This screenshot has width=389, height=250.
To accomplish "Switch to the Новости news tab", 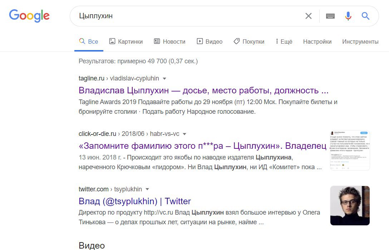I will pos(169,41).
